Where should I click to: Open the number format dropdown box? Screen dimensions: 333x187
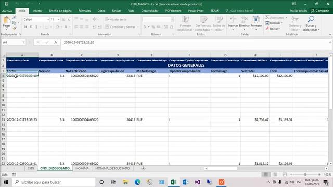point(172,19)
